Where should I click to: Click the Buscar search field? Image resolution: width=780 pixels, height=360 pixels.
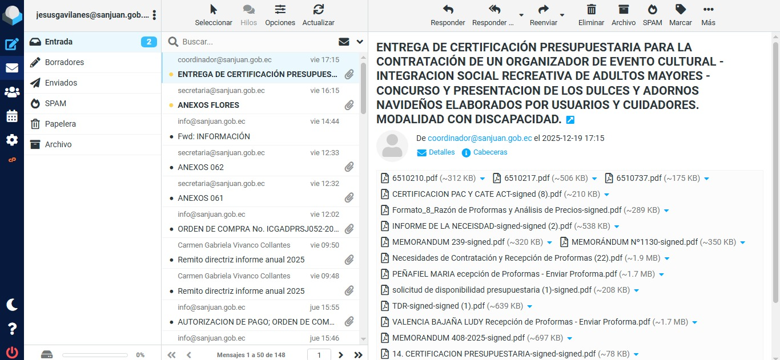coord(257,42)
